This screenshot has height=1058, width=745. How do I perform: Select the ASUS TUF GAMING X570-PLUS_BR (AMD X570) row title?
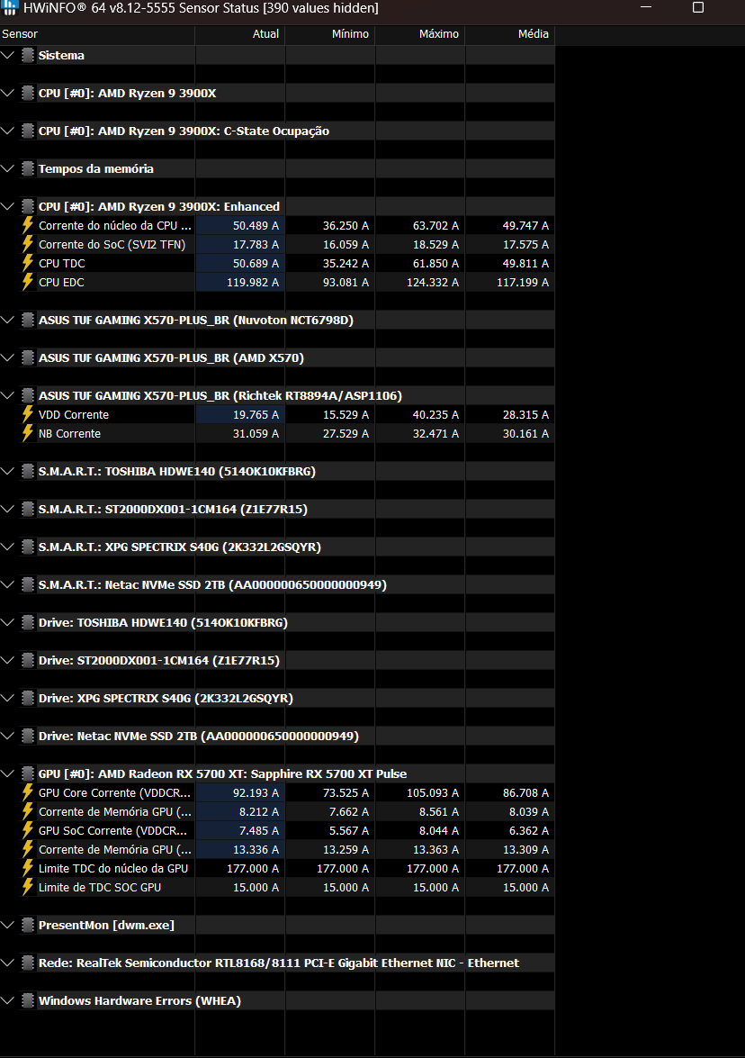171,357
